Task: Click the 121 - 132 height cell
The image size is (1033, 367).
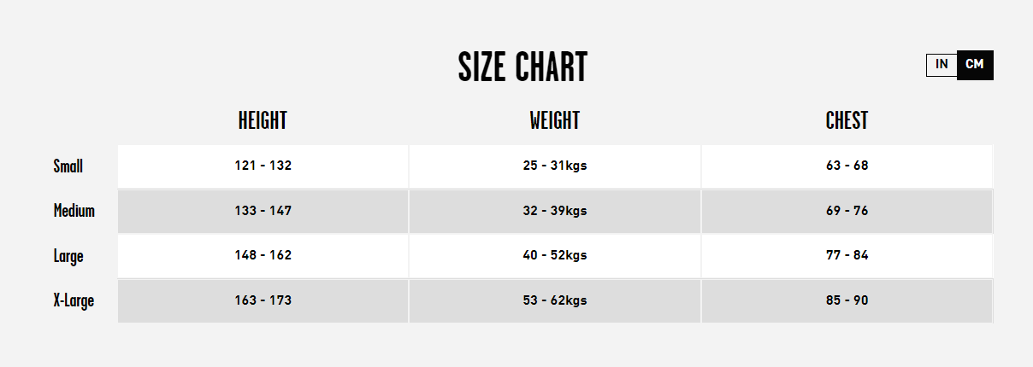Action: (263, 166)
